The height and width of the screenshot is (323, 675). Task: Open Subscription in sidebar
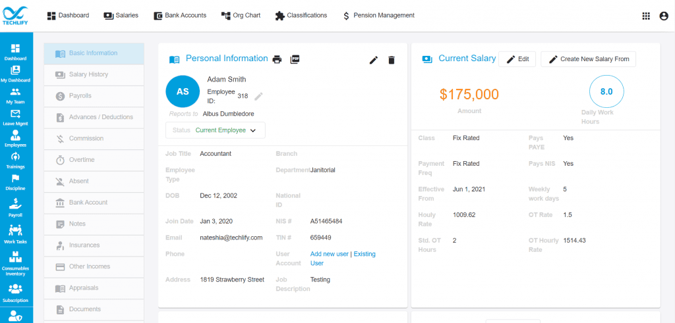[x=16, y=293]
